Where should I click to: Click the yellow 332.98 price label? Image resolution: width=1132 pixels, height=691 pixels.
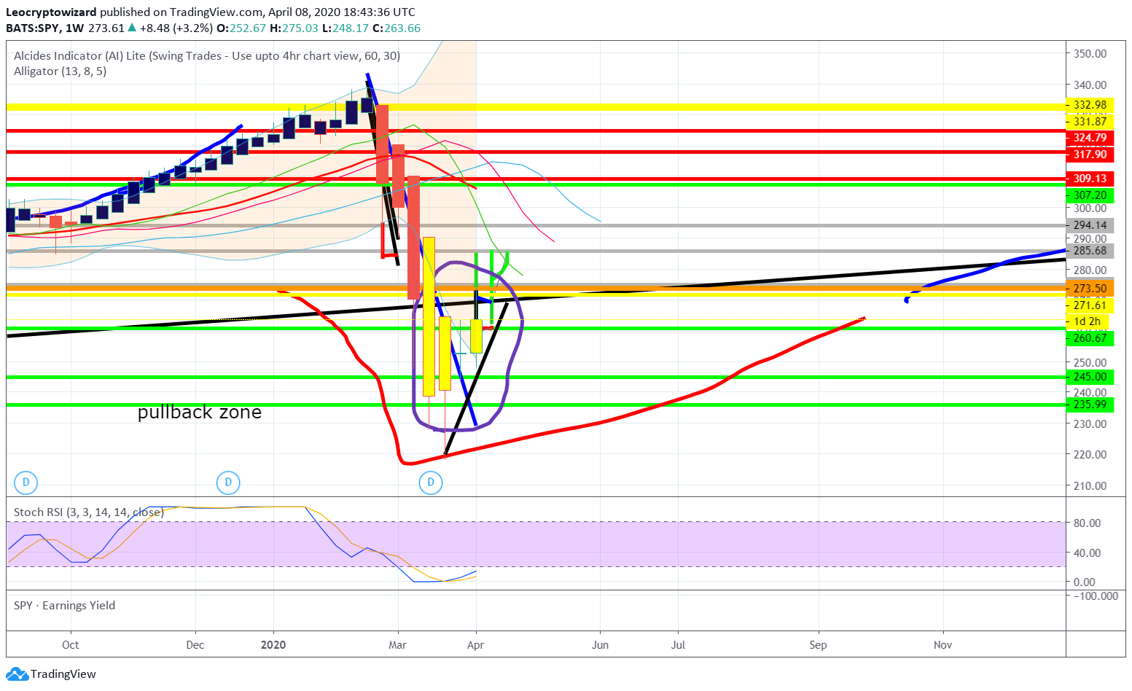tap(1090, 105)
